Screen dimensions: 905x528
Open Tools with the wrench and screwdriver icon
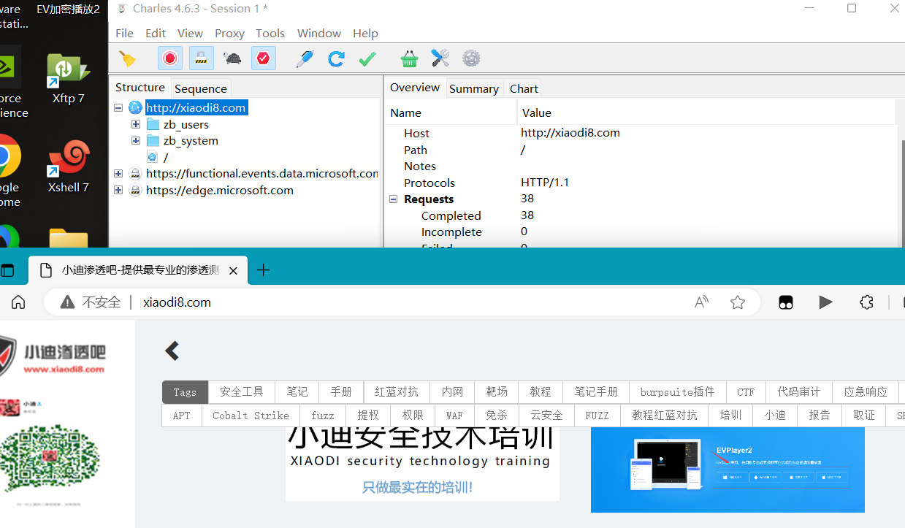pyautogui.click(x=440, y=58)
